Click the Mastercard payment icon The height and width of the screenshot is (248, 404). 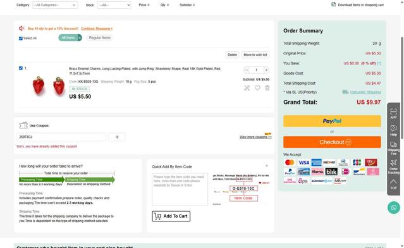pos(290,163)
